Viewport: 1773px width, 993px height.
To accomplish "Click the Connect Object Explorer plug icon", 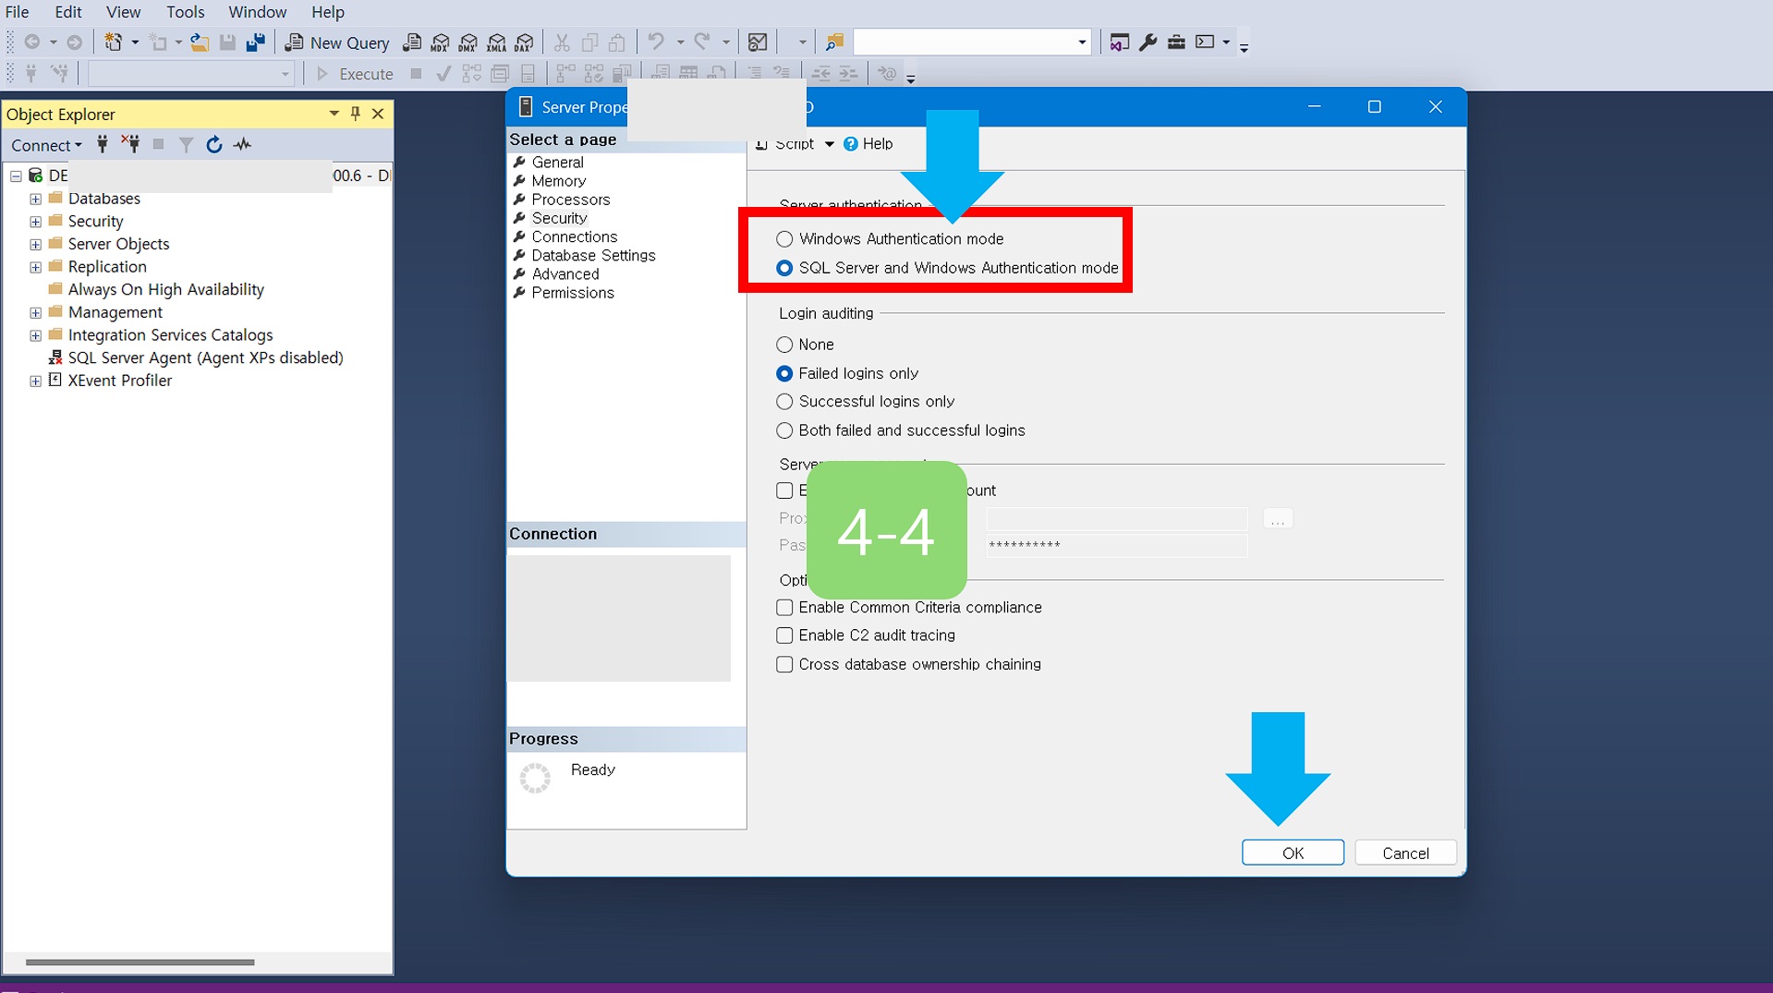I will [103, 144].
